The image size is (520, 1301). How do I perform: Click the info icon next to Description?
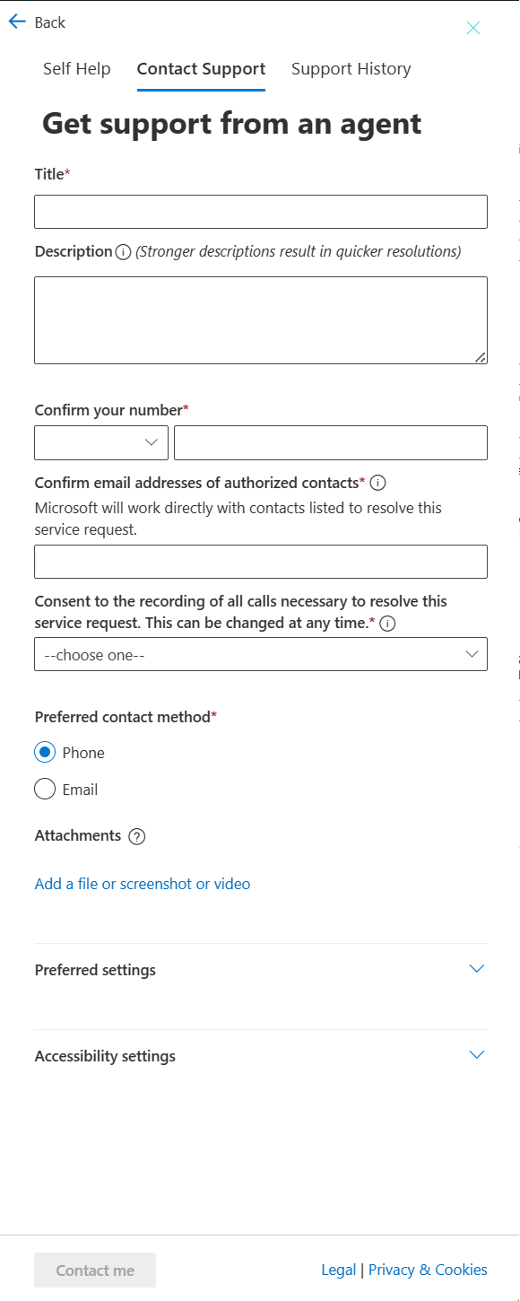123,252
